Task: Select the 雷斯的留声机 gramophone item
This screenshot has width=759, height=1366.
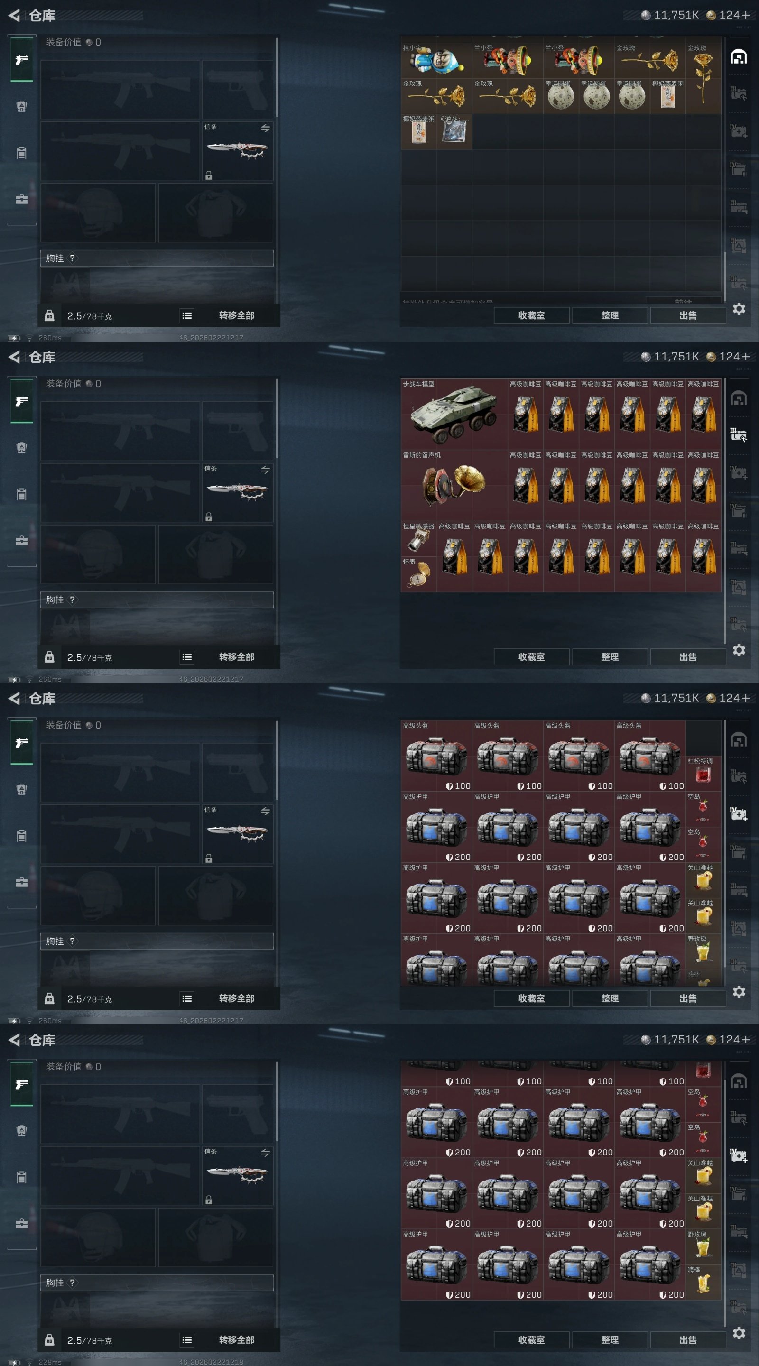Action: pos(454,485)
